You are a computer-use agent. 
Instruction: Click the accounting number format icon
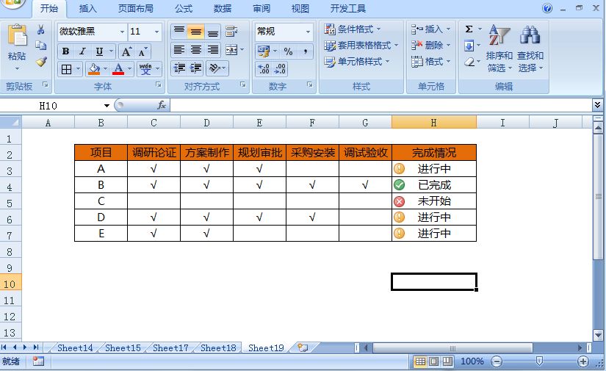(264, 51)
